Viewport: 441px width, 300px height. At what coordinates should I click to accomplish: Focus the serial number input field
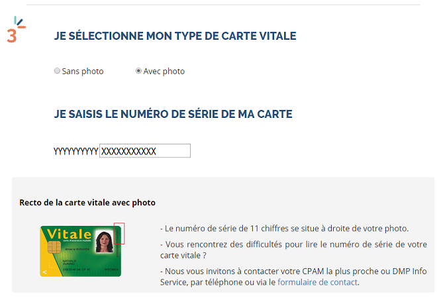click(x=145, y=151)
